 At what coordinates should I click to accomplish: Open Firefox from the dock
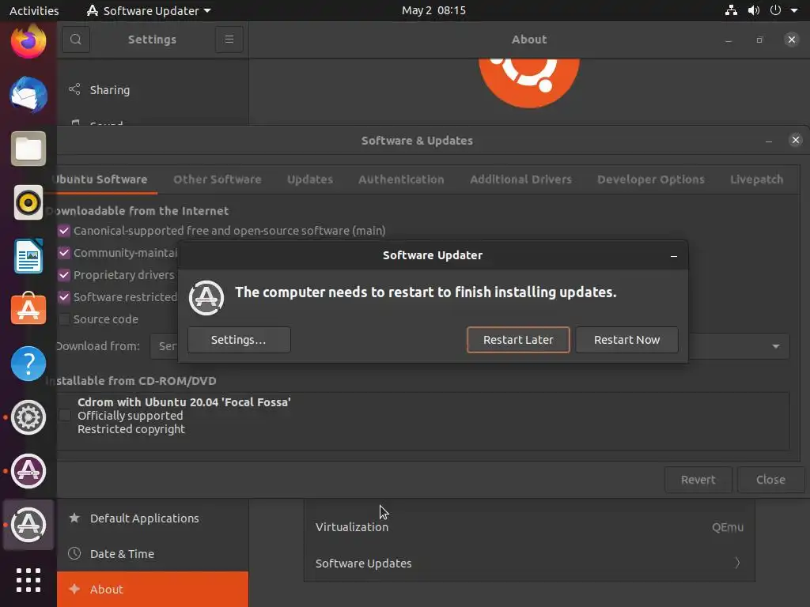pyautogui.click(x=28, y=41)
